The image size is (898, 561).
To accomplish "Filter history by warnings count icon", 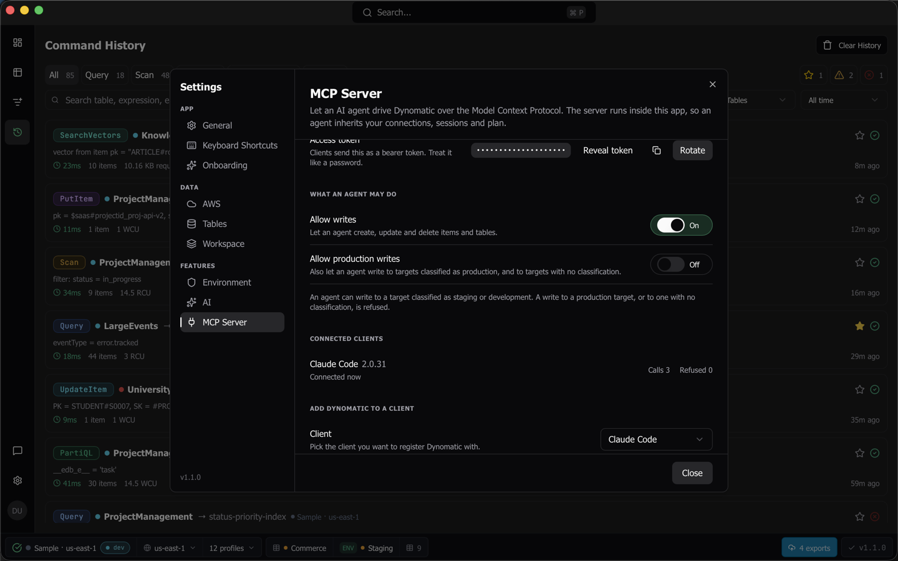I will [844, 75].
